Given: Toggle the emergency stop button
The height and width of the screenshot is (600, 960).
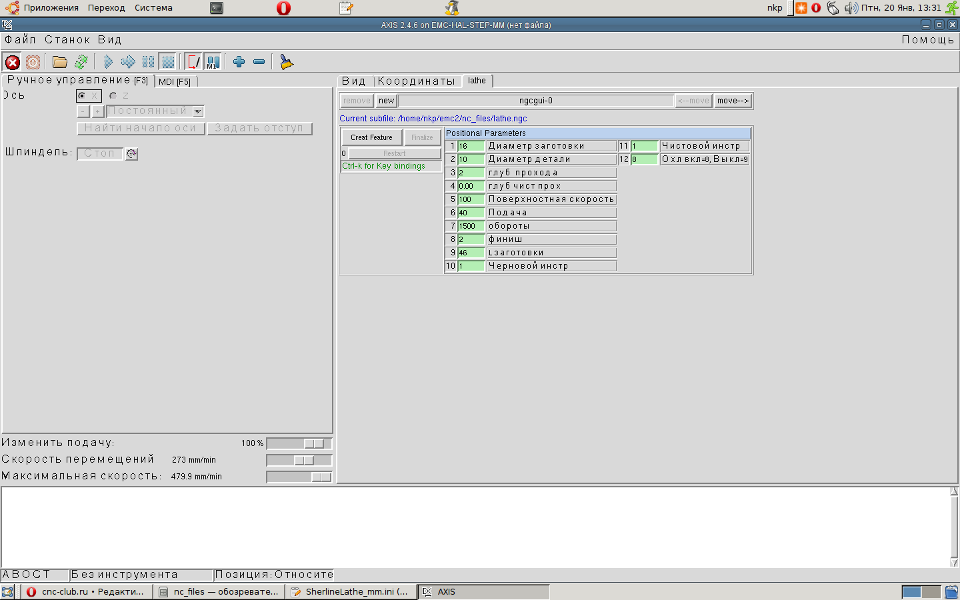Looking at the screenshot, I should coord(12,62).
